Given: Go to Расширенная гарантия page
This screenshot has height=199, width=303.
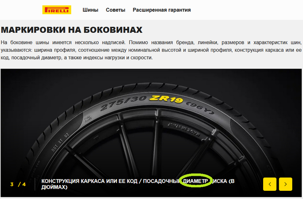Looking at the screenshot, I should point(162,10).
